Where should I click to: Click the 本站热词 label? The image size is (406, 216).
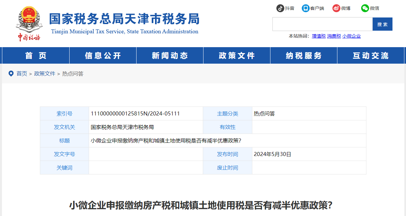click(299, 36)
